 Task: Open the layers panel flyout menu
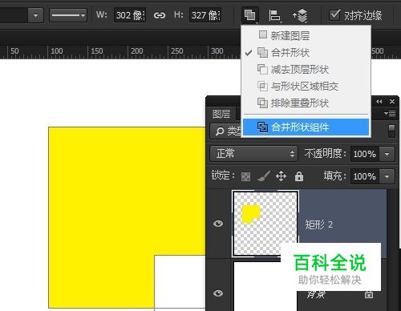coord(390,114)
